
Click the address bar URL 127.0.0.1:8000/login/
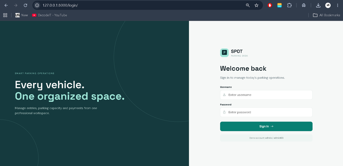(x=60, y=5)
